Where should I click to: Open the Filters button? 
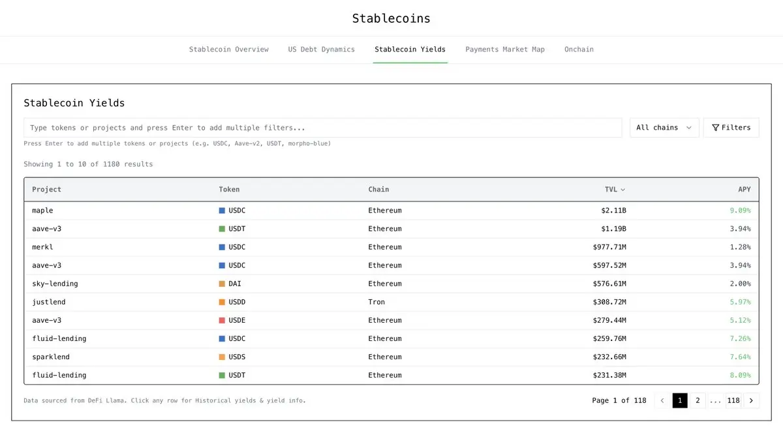click(731, 128)
